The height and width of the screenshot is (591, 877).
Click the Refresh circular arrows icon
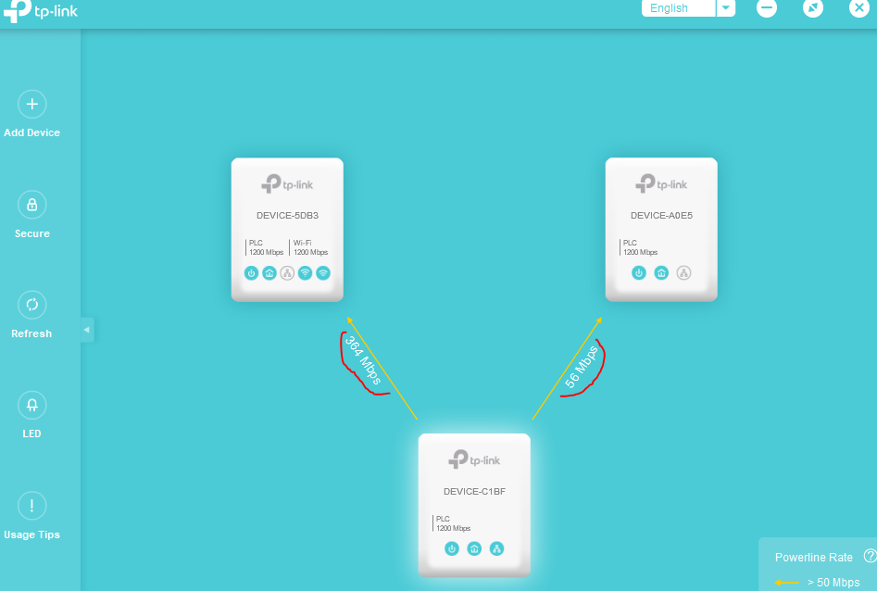pyautogui.click(x=31, y=305)
